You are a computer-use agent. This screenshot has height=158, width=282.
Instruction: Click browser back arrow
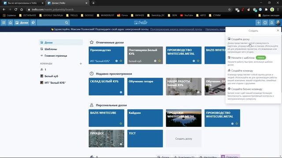click(4, 10)
